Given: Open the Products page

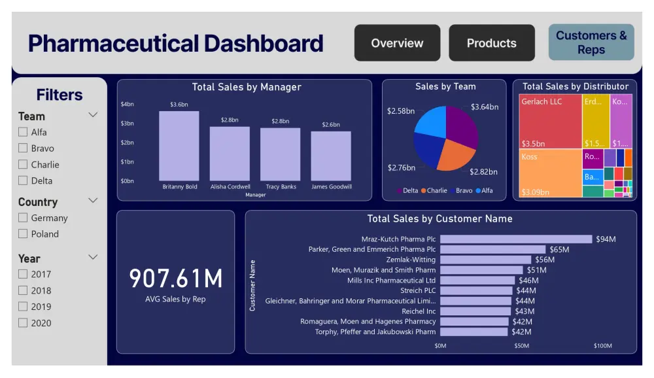Looking at the screenshot, I should click(492, 43).
